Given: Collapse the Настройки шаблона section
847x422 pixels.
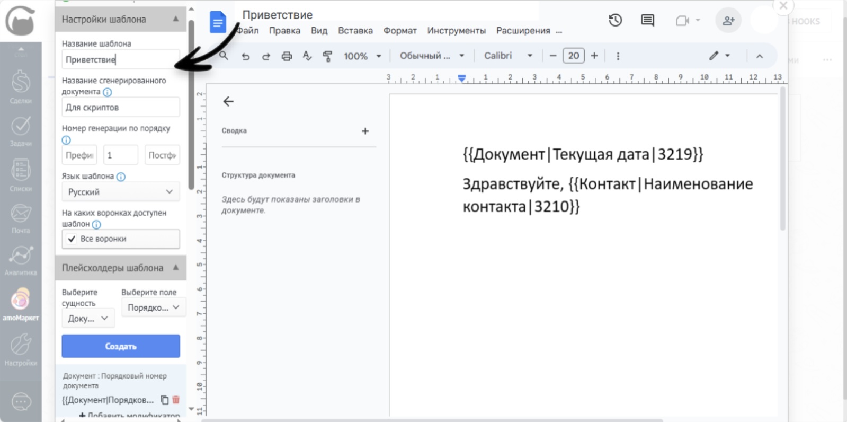Looking at the screenshot, I should pos(176,19).
